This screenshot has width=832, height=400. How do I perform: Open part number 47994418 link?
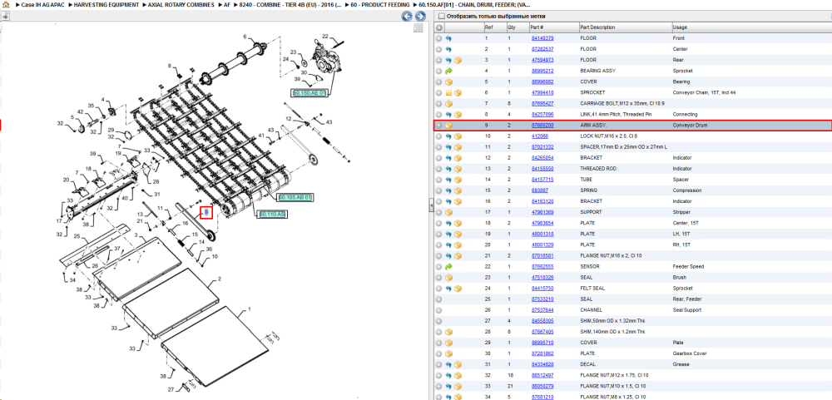click(542, 93)
